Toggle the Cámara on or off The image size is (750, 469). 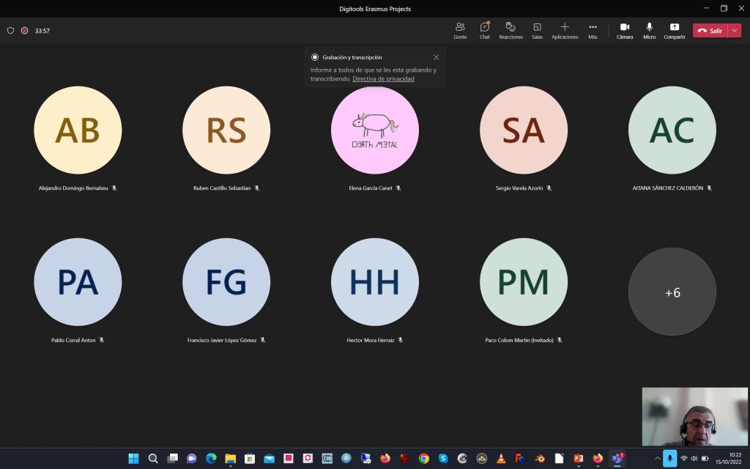(625, 30)
